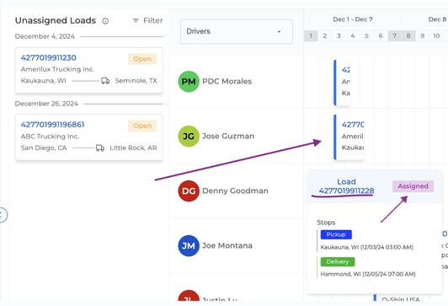Click the blue Pickup stop tag
The width and height of the screenshot is (448, 306).
(x=336, y=234)
